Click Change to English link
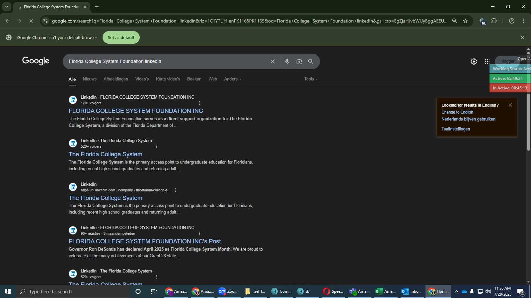This screenshot has width=531, height=298. click(x=457, y=112)
